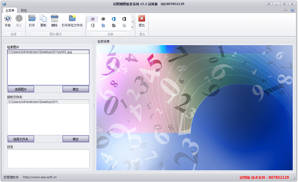This screenshot has height=182, width=298.
Task: Click the 选择图片 button
Action: (x=21, y=89)
